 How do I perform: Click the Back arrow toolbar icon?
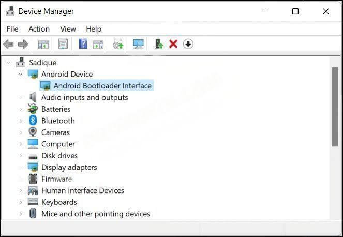(x=8, y=44)
